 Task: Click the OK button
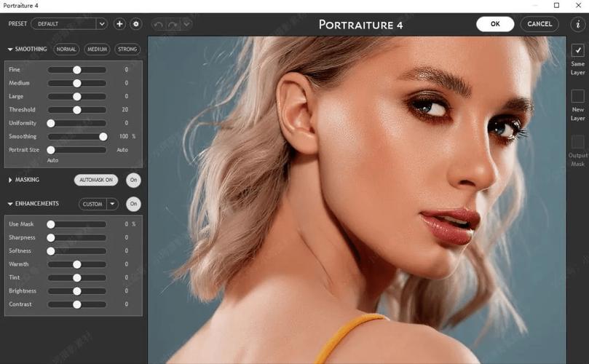[x=495, y=24]
